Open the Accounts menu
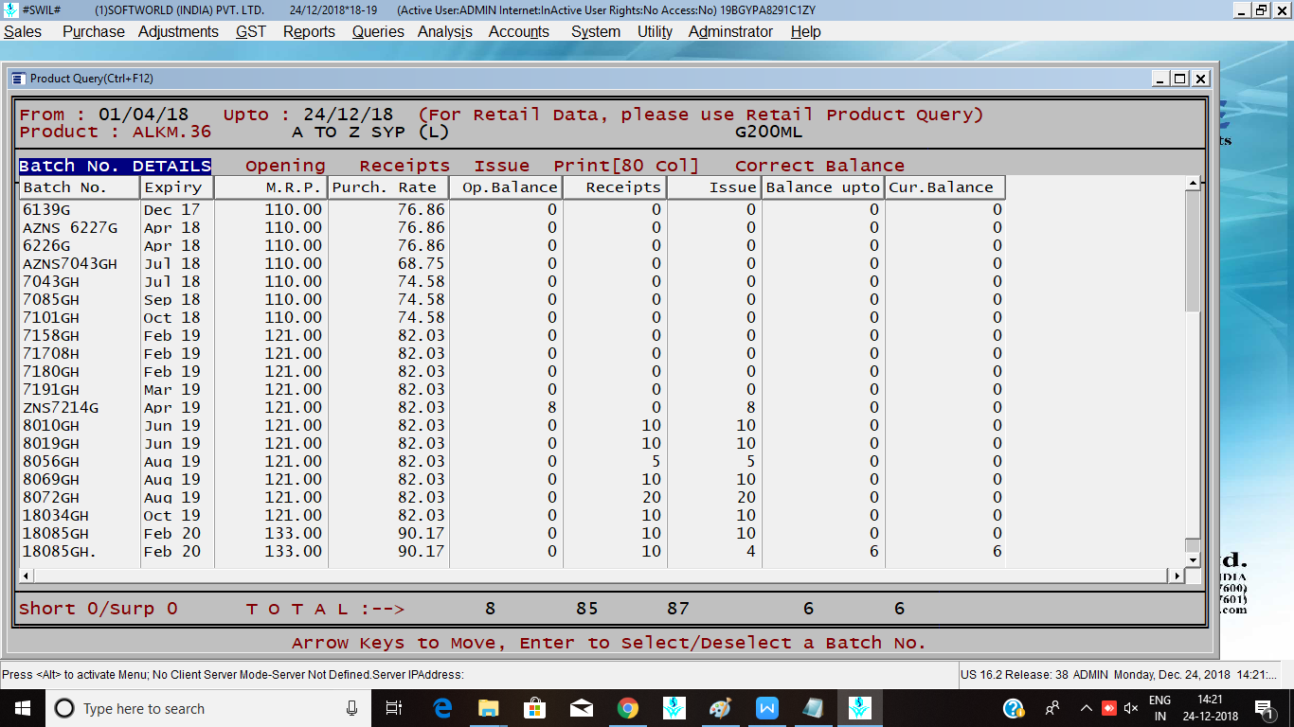 [519, 31]
